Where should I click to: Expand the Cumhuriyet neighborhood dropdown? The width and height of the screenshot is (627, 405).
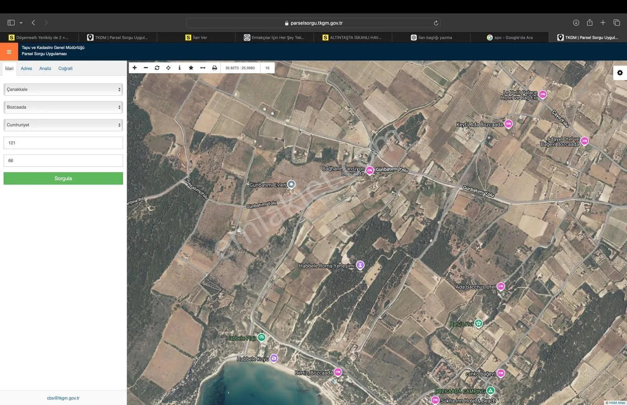63,125
